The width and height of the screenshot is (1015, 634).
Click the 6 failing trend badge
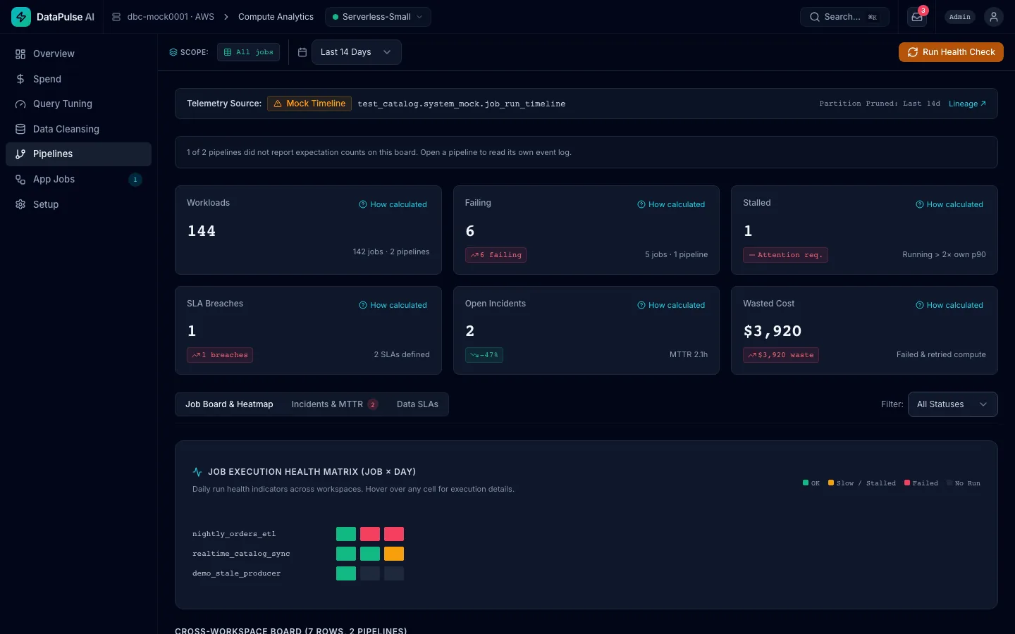coord(496,255)
